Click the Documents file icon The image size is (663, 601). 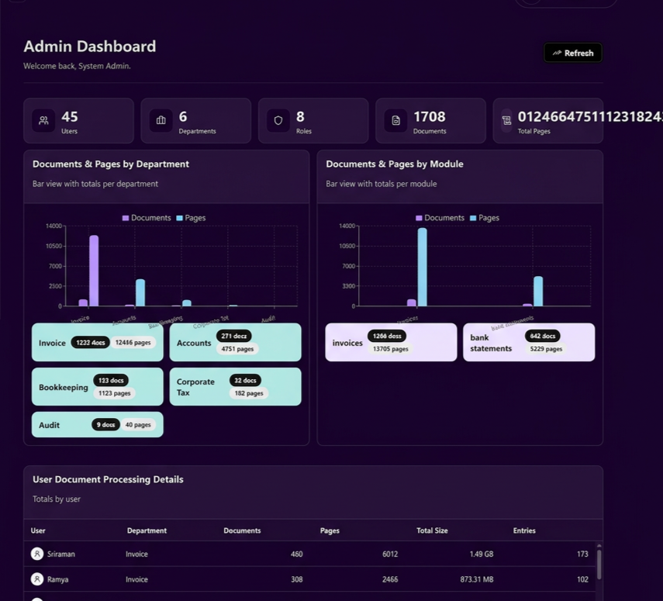pyautogui.click(x=395, y=121)
